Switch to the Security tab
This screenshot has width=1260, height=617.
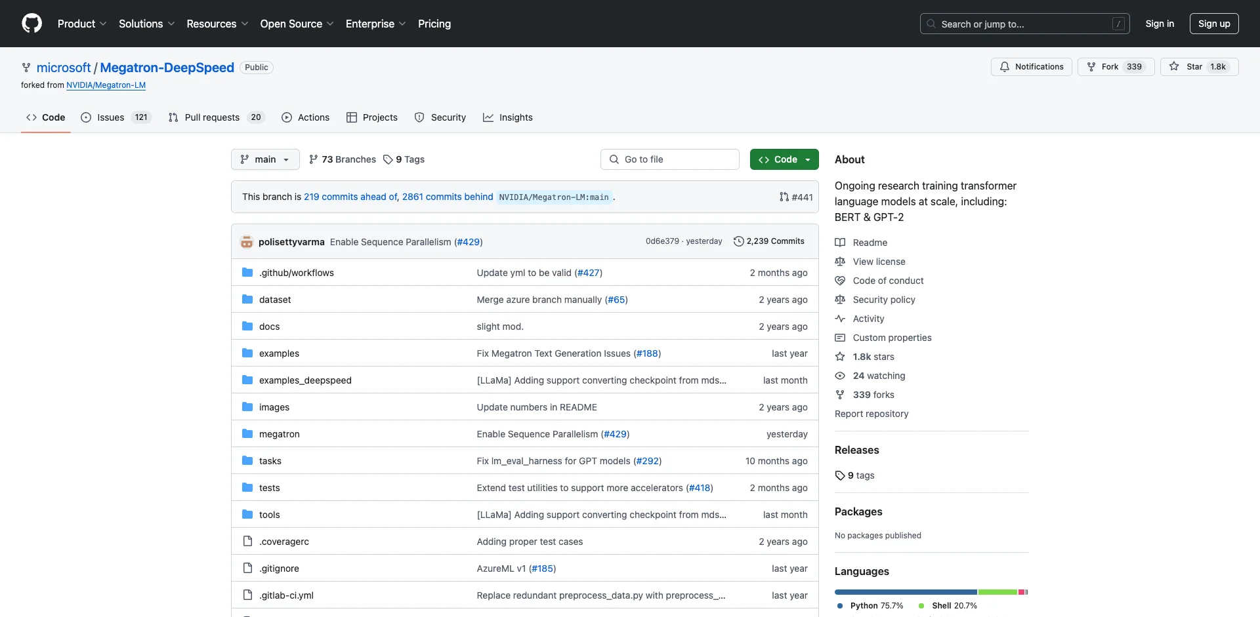point(440,117)
